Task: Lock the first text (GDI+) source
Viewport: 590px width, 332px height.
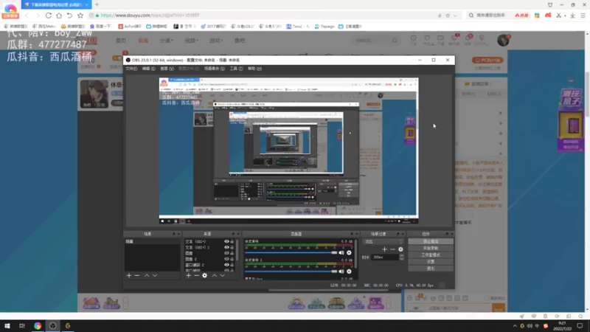Action: [x=232, y=242]
